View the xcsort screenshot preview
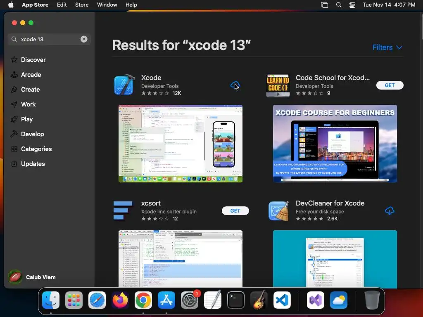Viewport: 423px width, 317px height. (x=181, y=258)
